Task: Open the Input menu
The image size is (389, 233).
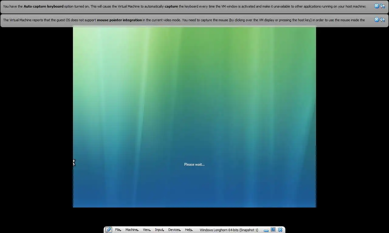Action: 159,230
